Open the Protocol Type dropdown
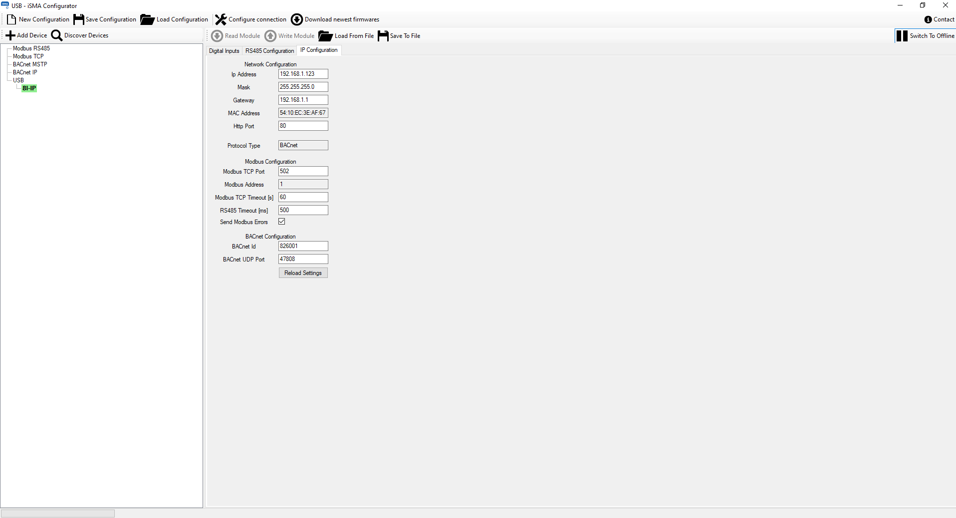956x518 pixels. [x=303, y=145]
